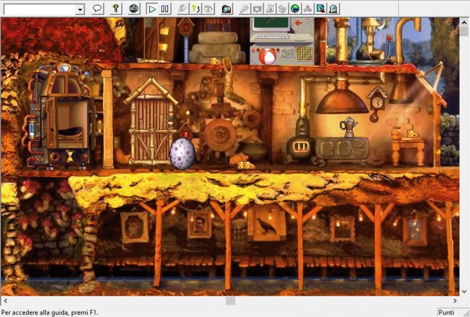Open the WEB globe toolbar icon

coord(134,9)
